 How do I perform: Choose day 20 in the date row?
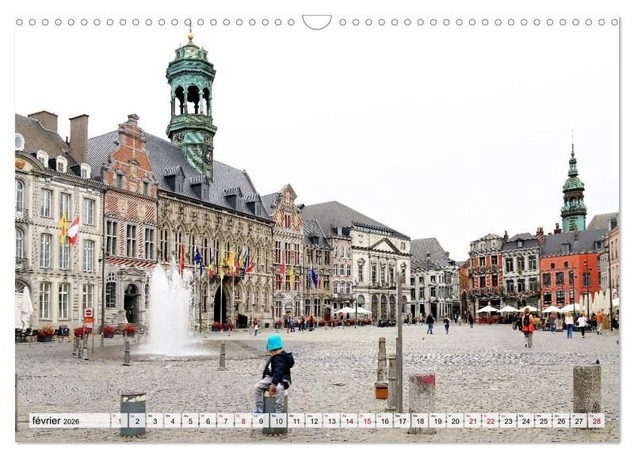point(455,421)
